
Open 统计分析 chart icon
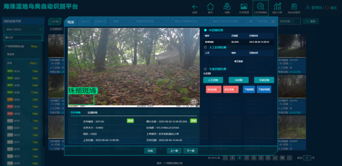(277, 7)
